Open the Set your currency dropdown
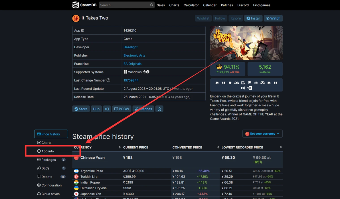Viewport: 340px width, 199px height. [x=262, y=134]
